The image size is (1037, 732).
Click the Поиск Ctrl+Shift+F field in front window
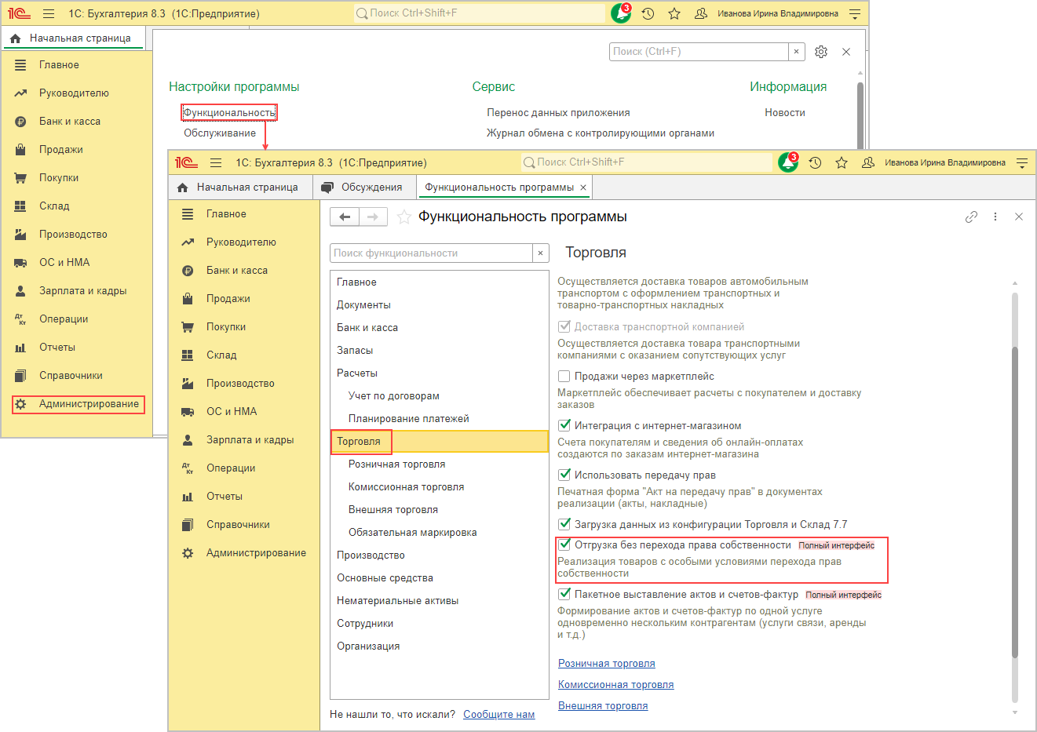[x=648, y=162]
